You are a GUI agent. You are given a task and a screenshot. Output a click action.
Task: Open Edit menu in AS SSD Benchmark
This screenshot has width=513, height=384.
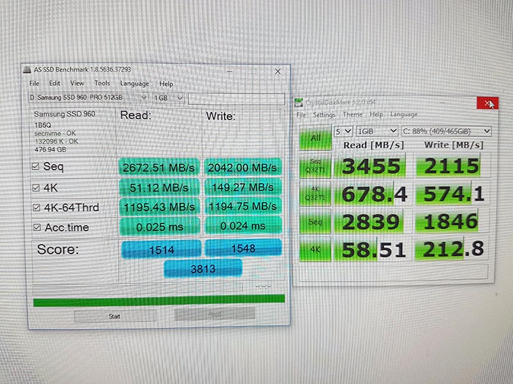(x=55, y=83)
